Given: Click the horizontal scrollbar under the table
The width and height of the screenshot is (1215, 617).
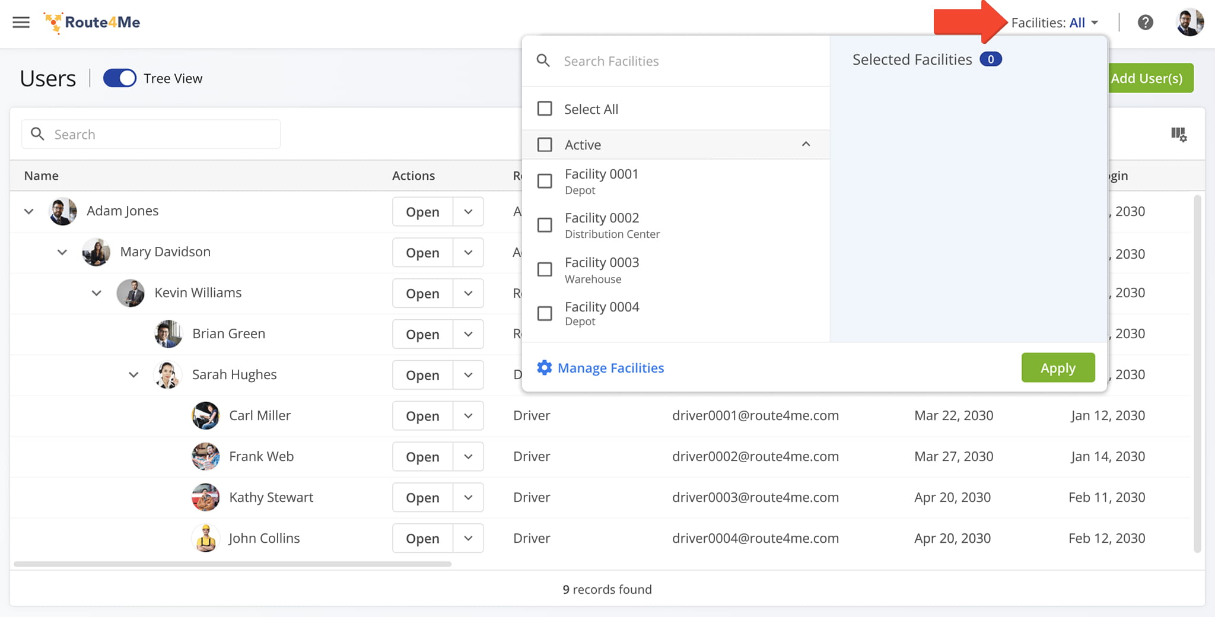Looking at the screenshot, I should click(x=233, y=564).
